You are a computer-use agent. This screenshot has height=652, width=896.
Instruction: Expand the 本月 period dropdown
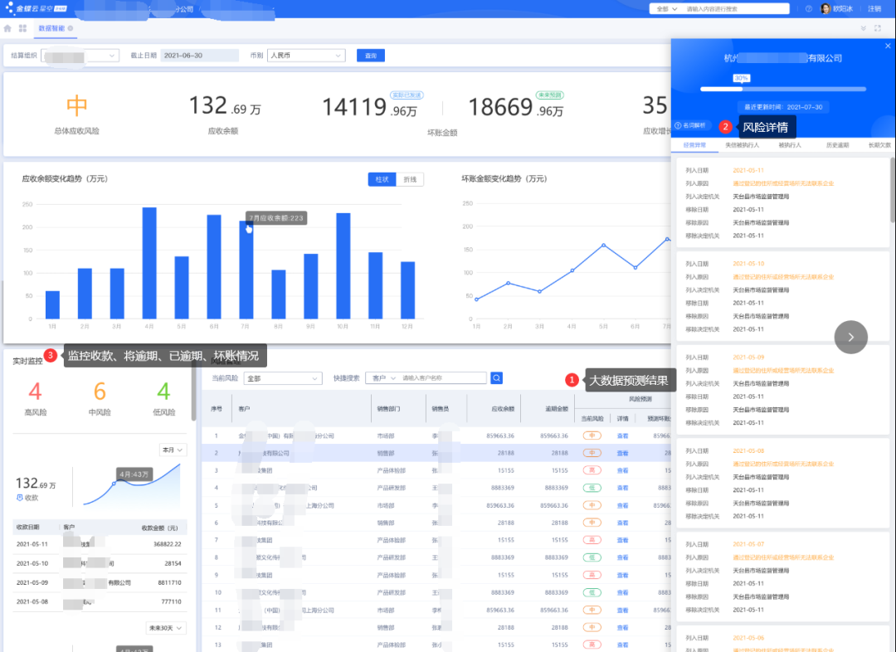click(173, 450)
